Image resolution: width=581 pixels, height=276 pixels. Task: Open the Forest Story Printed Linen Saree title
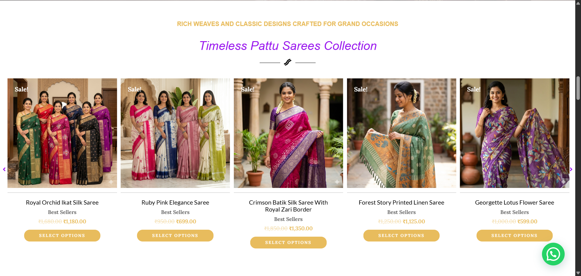[402, 202]
